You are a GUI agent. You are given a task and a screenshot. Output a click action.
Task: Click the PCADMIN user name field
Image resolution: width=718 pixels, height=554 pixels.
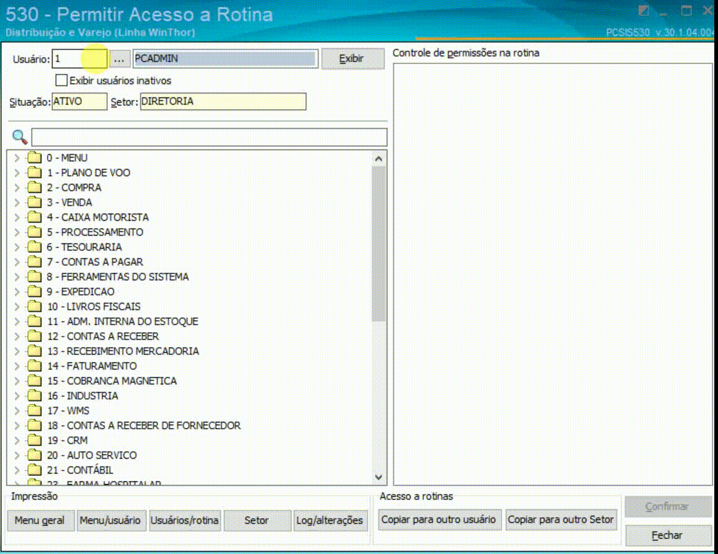pos(225,59)
